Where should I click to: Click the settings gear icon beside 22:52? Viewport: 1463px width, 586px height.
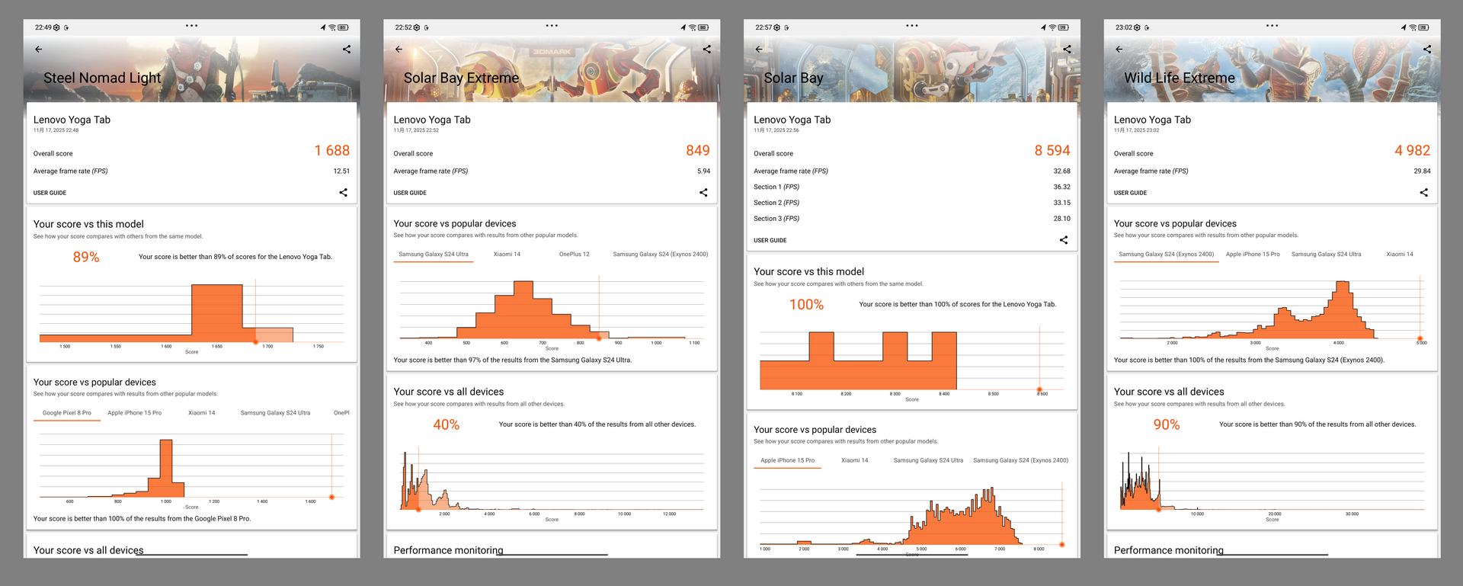click(417, 27)
